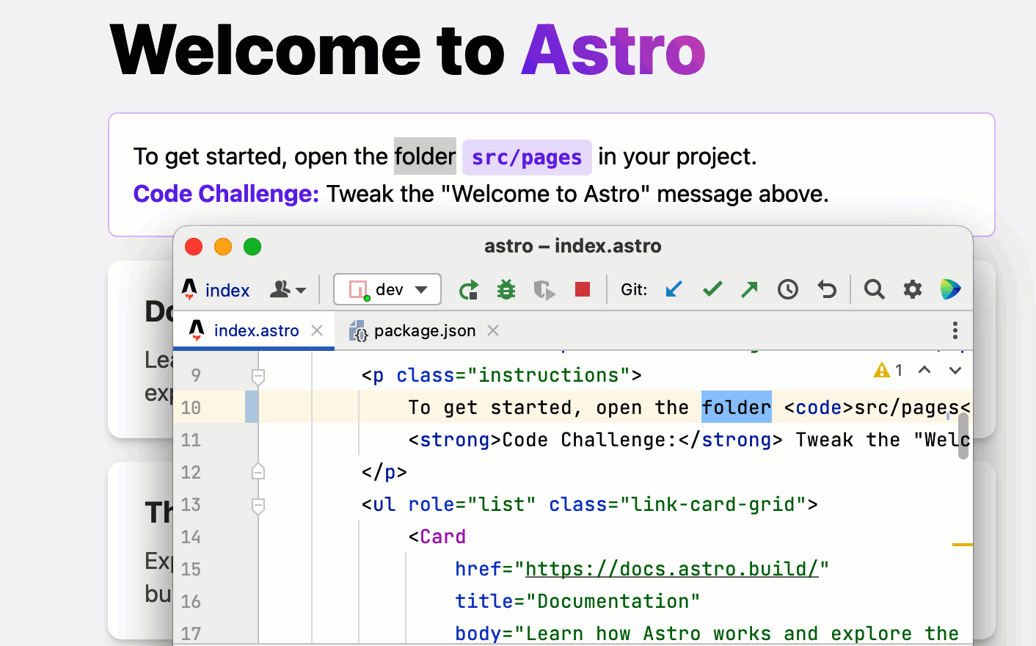
Task: Jump to next warning with down chevron
Action: coord(955,370)
